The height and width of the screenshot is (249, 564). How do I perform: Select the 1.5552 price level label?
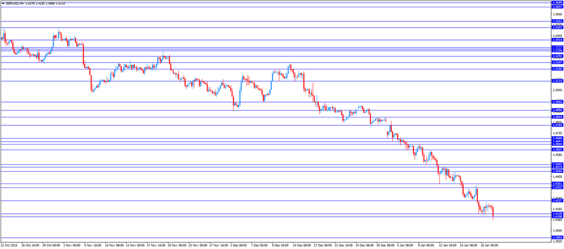[557, 21]
